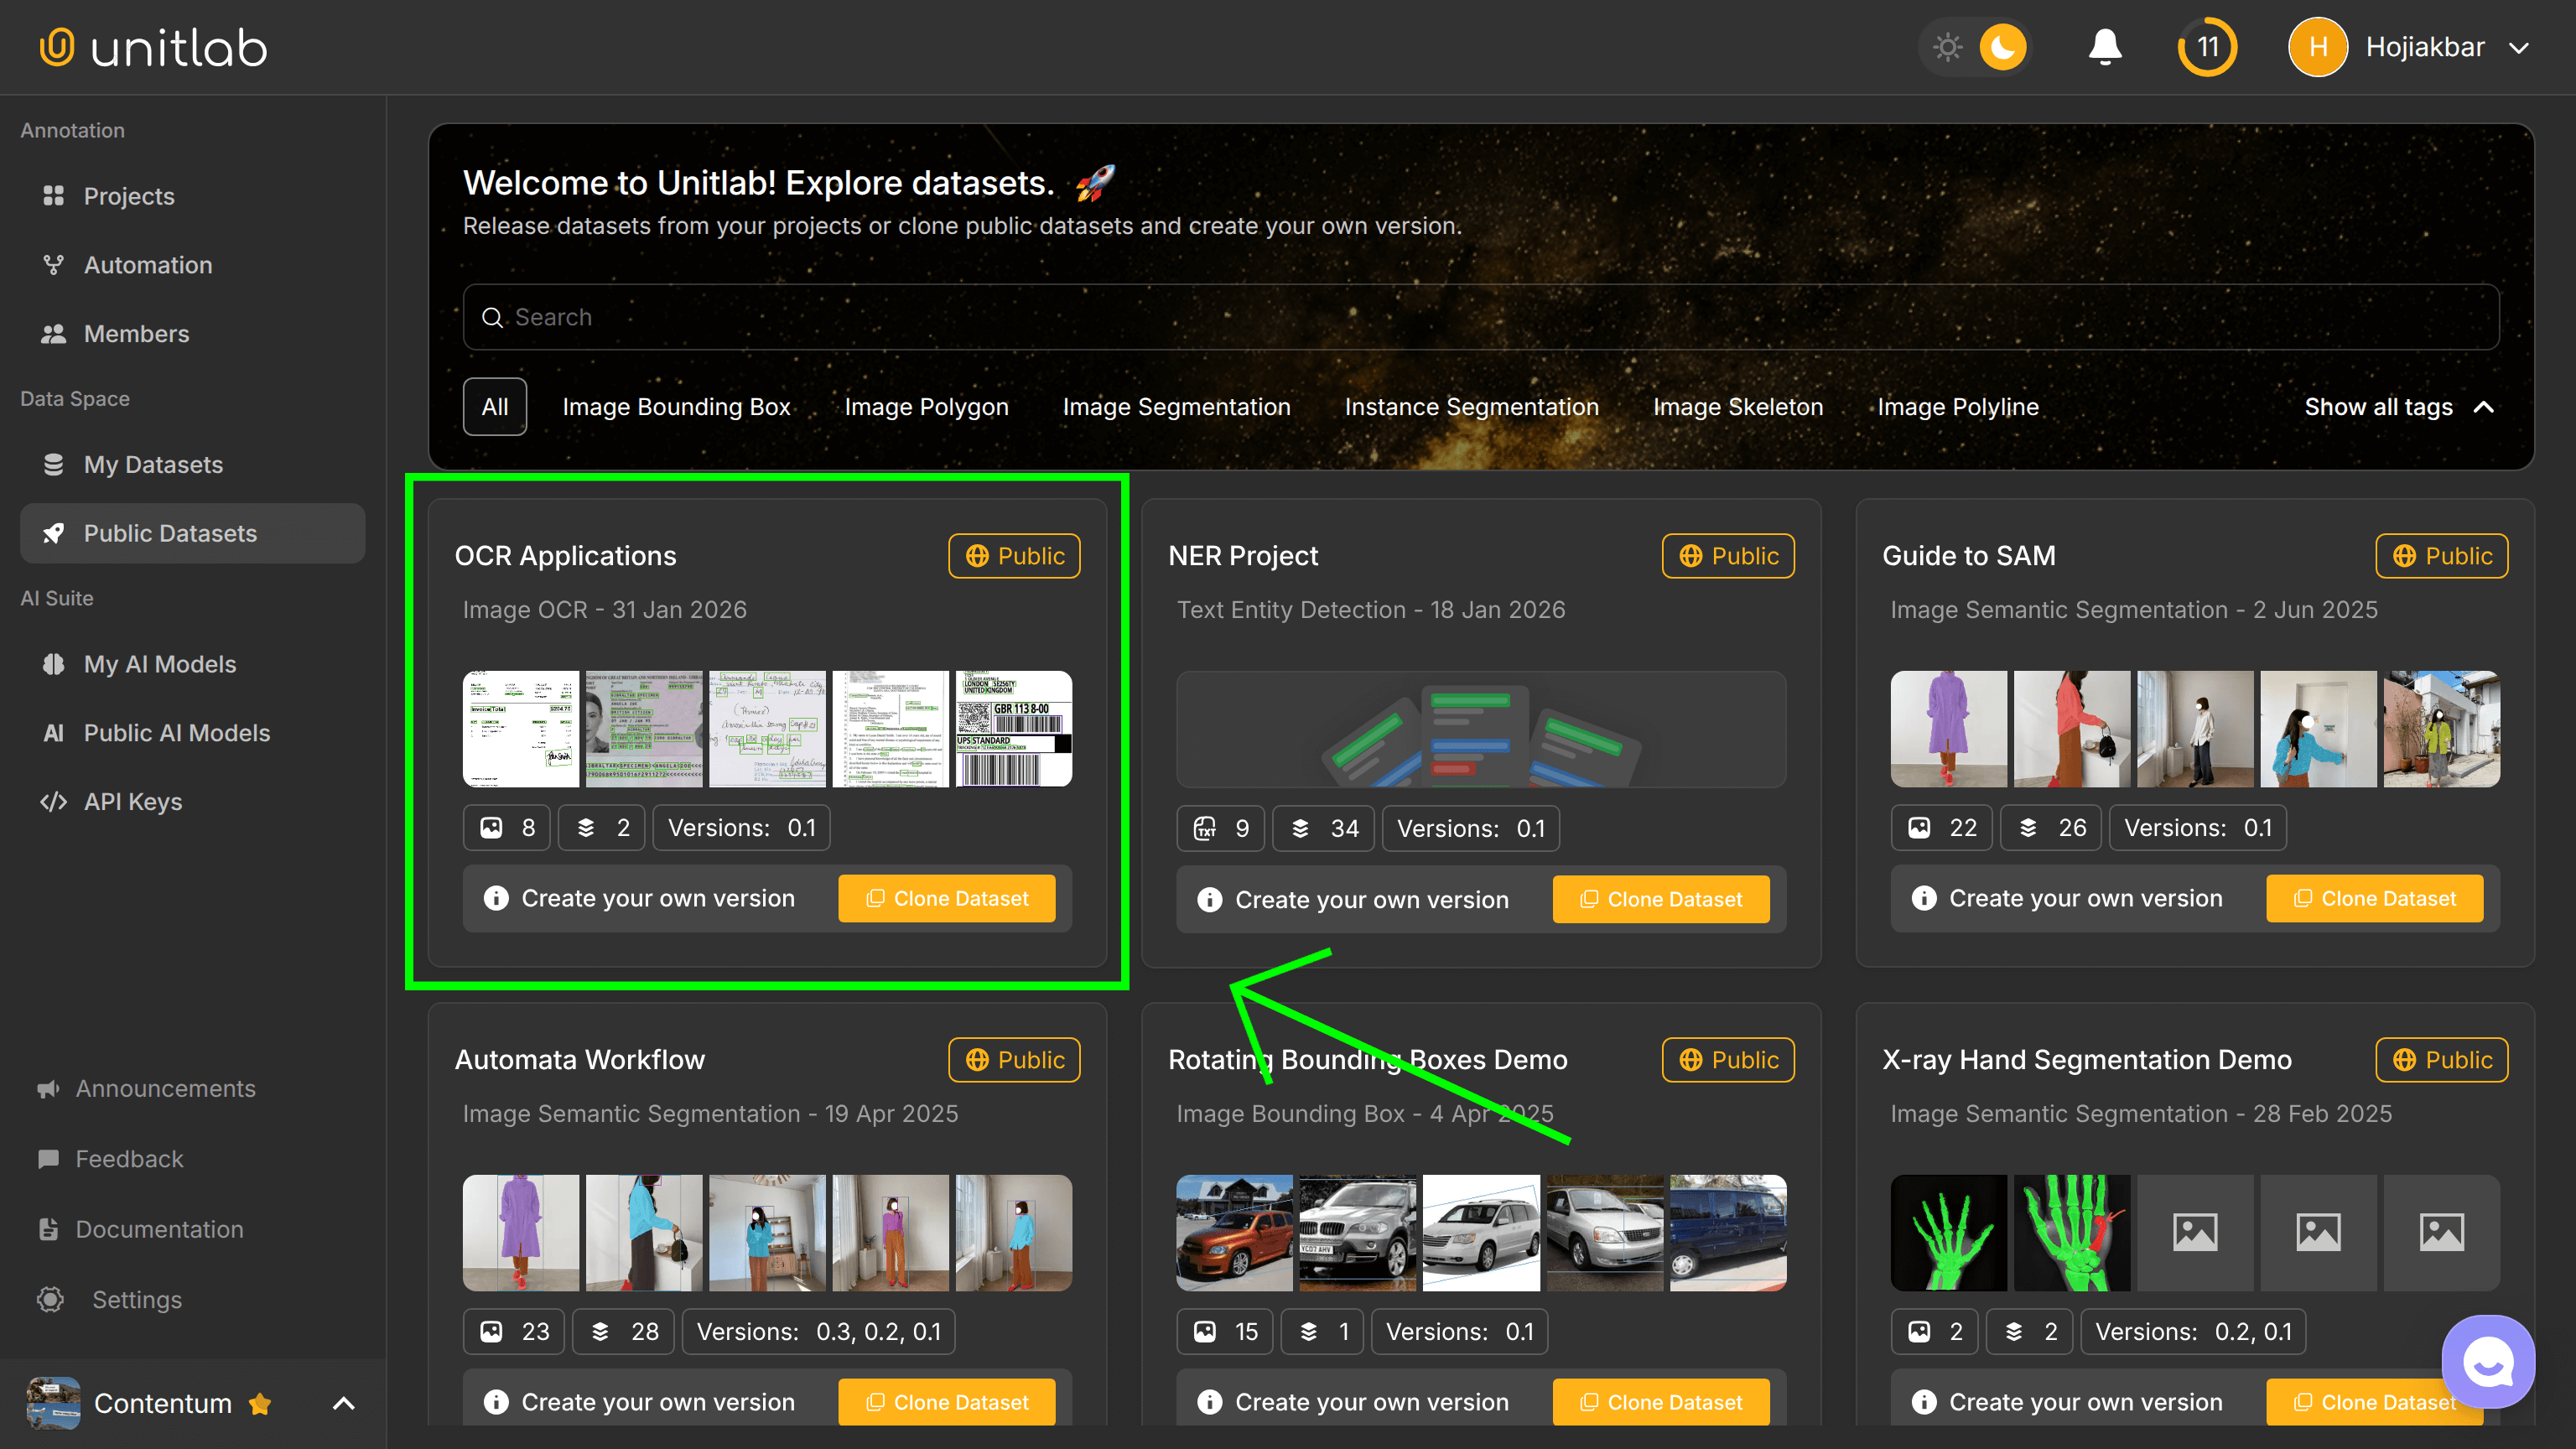
Task: Click the dataset Search field
Action: point(1480,317)
